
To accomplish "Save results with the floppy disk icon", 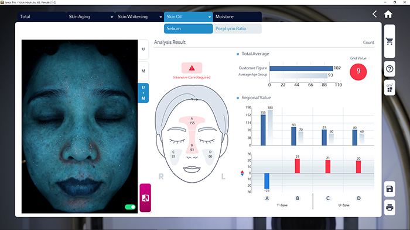I will (x=389, y=189).
